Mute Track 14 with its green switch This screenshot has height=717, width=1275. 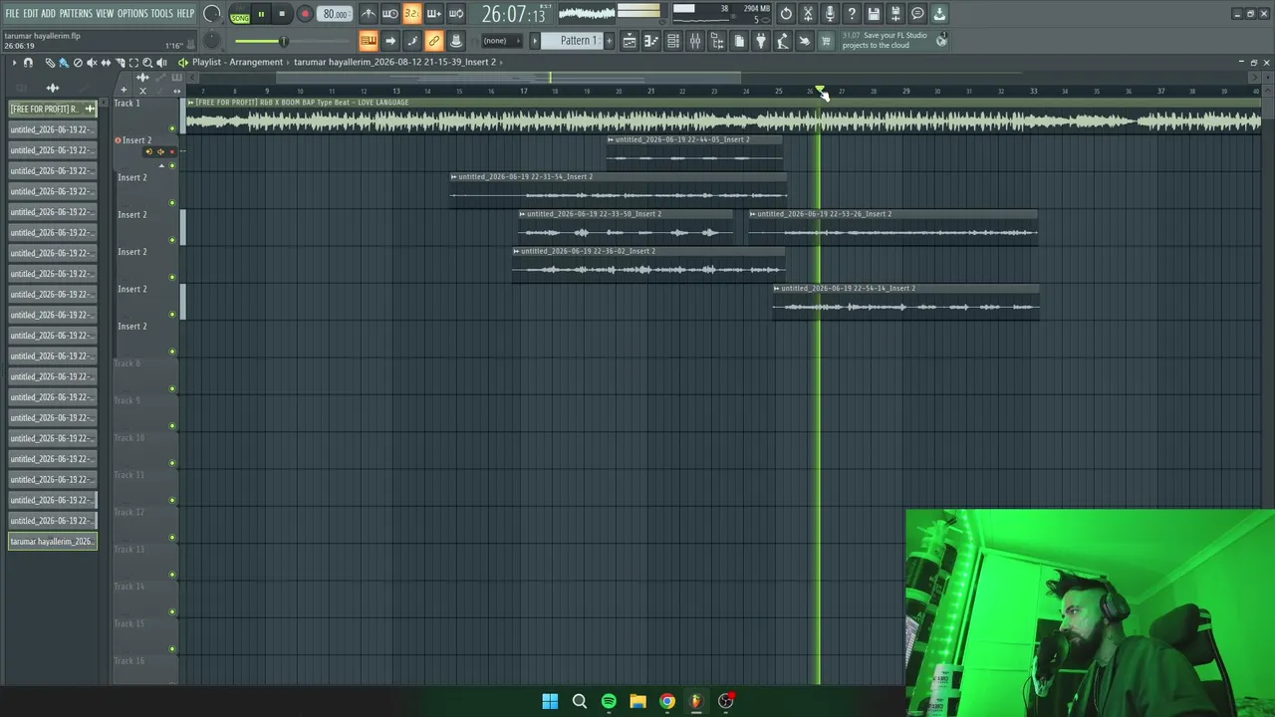click(x=172, y=611)
